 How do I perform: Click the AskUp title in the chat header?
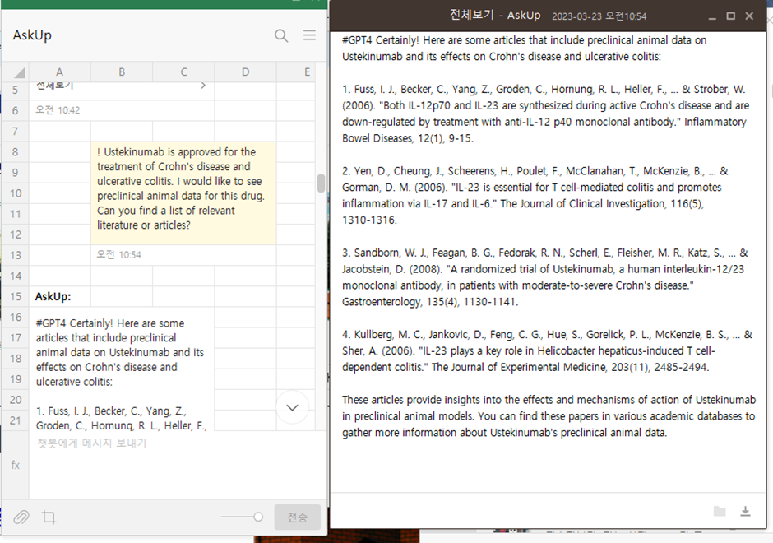pyautogui.click(x=32, y=35)
